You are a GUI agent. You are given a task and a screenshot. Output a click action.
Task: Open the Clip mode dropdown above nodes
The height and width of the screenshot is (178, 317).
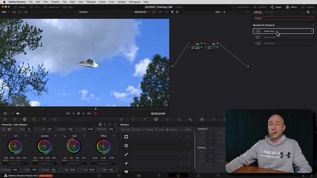[218, 12]
